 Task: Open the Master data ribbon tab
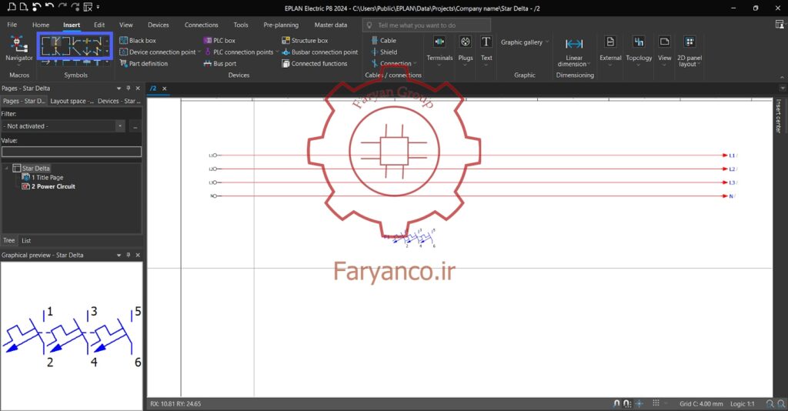coord(331,25)
